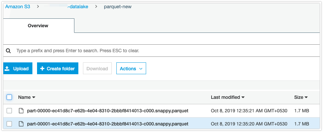Click the file icon for part-00001 parquet
Viewport: 323px width, 132px height.
pyautogui.click(x=20, y=124)
